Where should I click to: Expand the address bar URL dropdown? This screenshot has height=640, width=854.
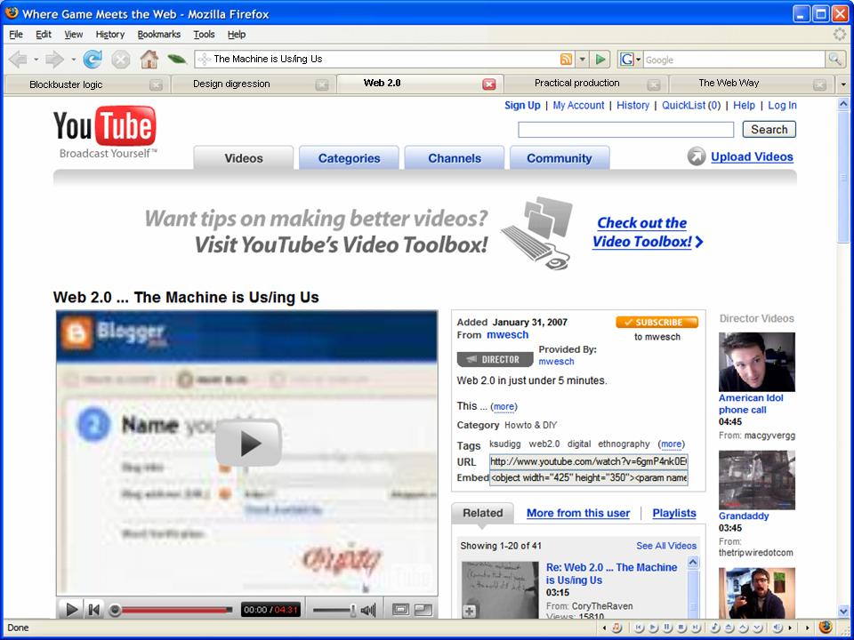point(582,59)
